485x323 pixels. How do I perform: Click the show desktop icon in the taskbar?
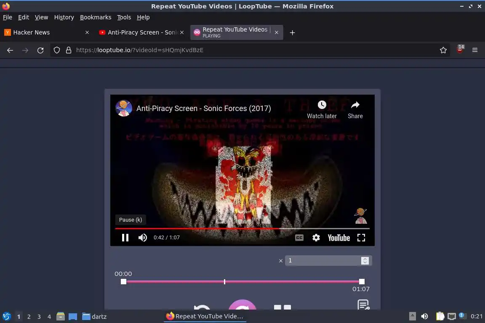pos(73,317)
